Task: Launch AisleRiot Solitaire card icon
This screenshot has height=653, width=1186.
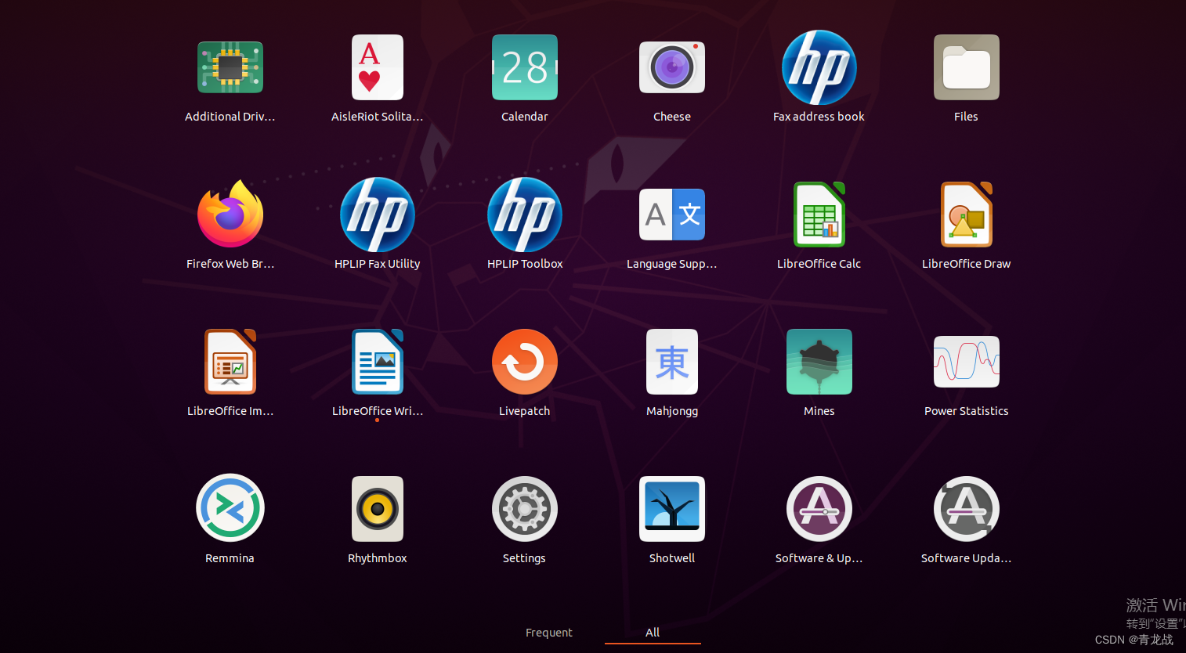Action: 378,67
